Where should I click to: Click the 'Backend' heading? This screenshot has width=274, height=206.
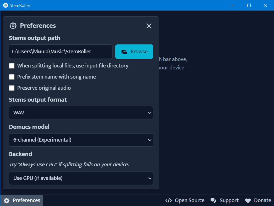click(x=20, y=154)
